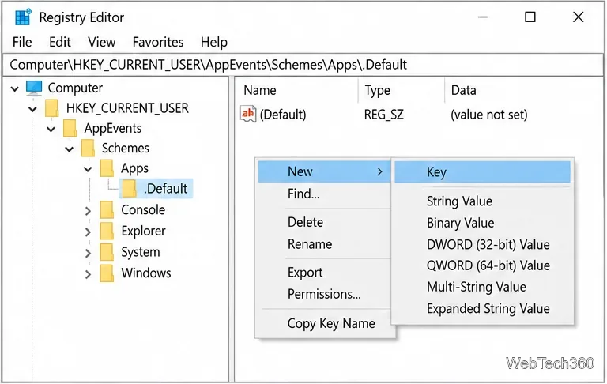Click the .Default folder icon
Image resolution: width=607 pixels, height=384 pixels.
point(129,189)
